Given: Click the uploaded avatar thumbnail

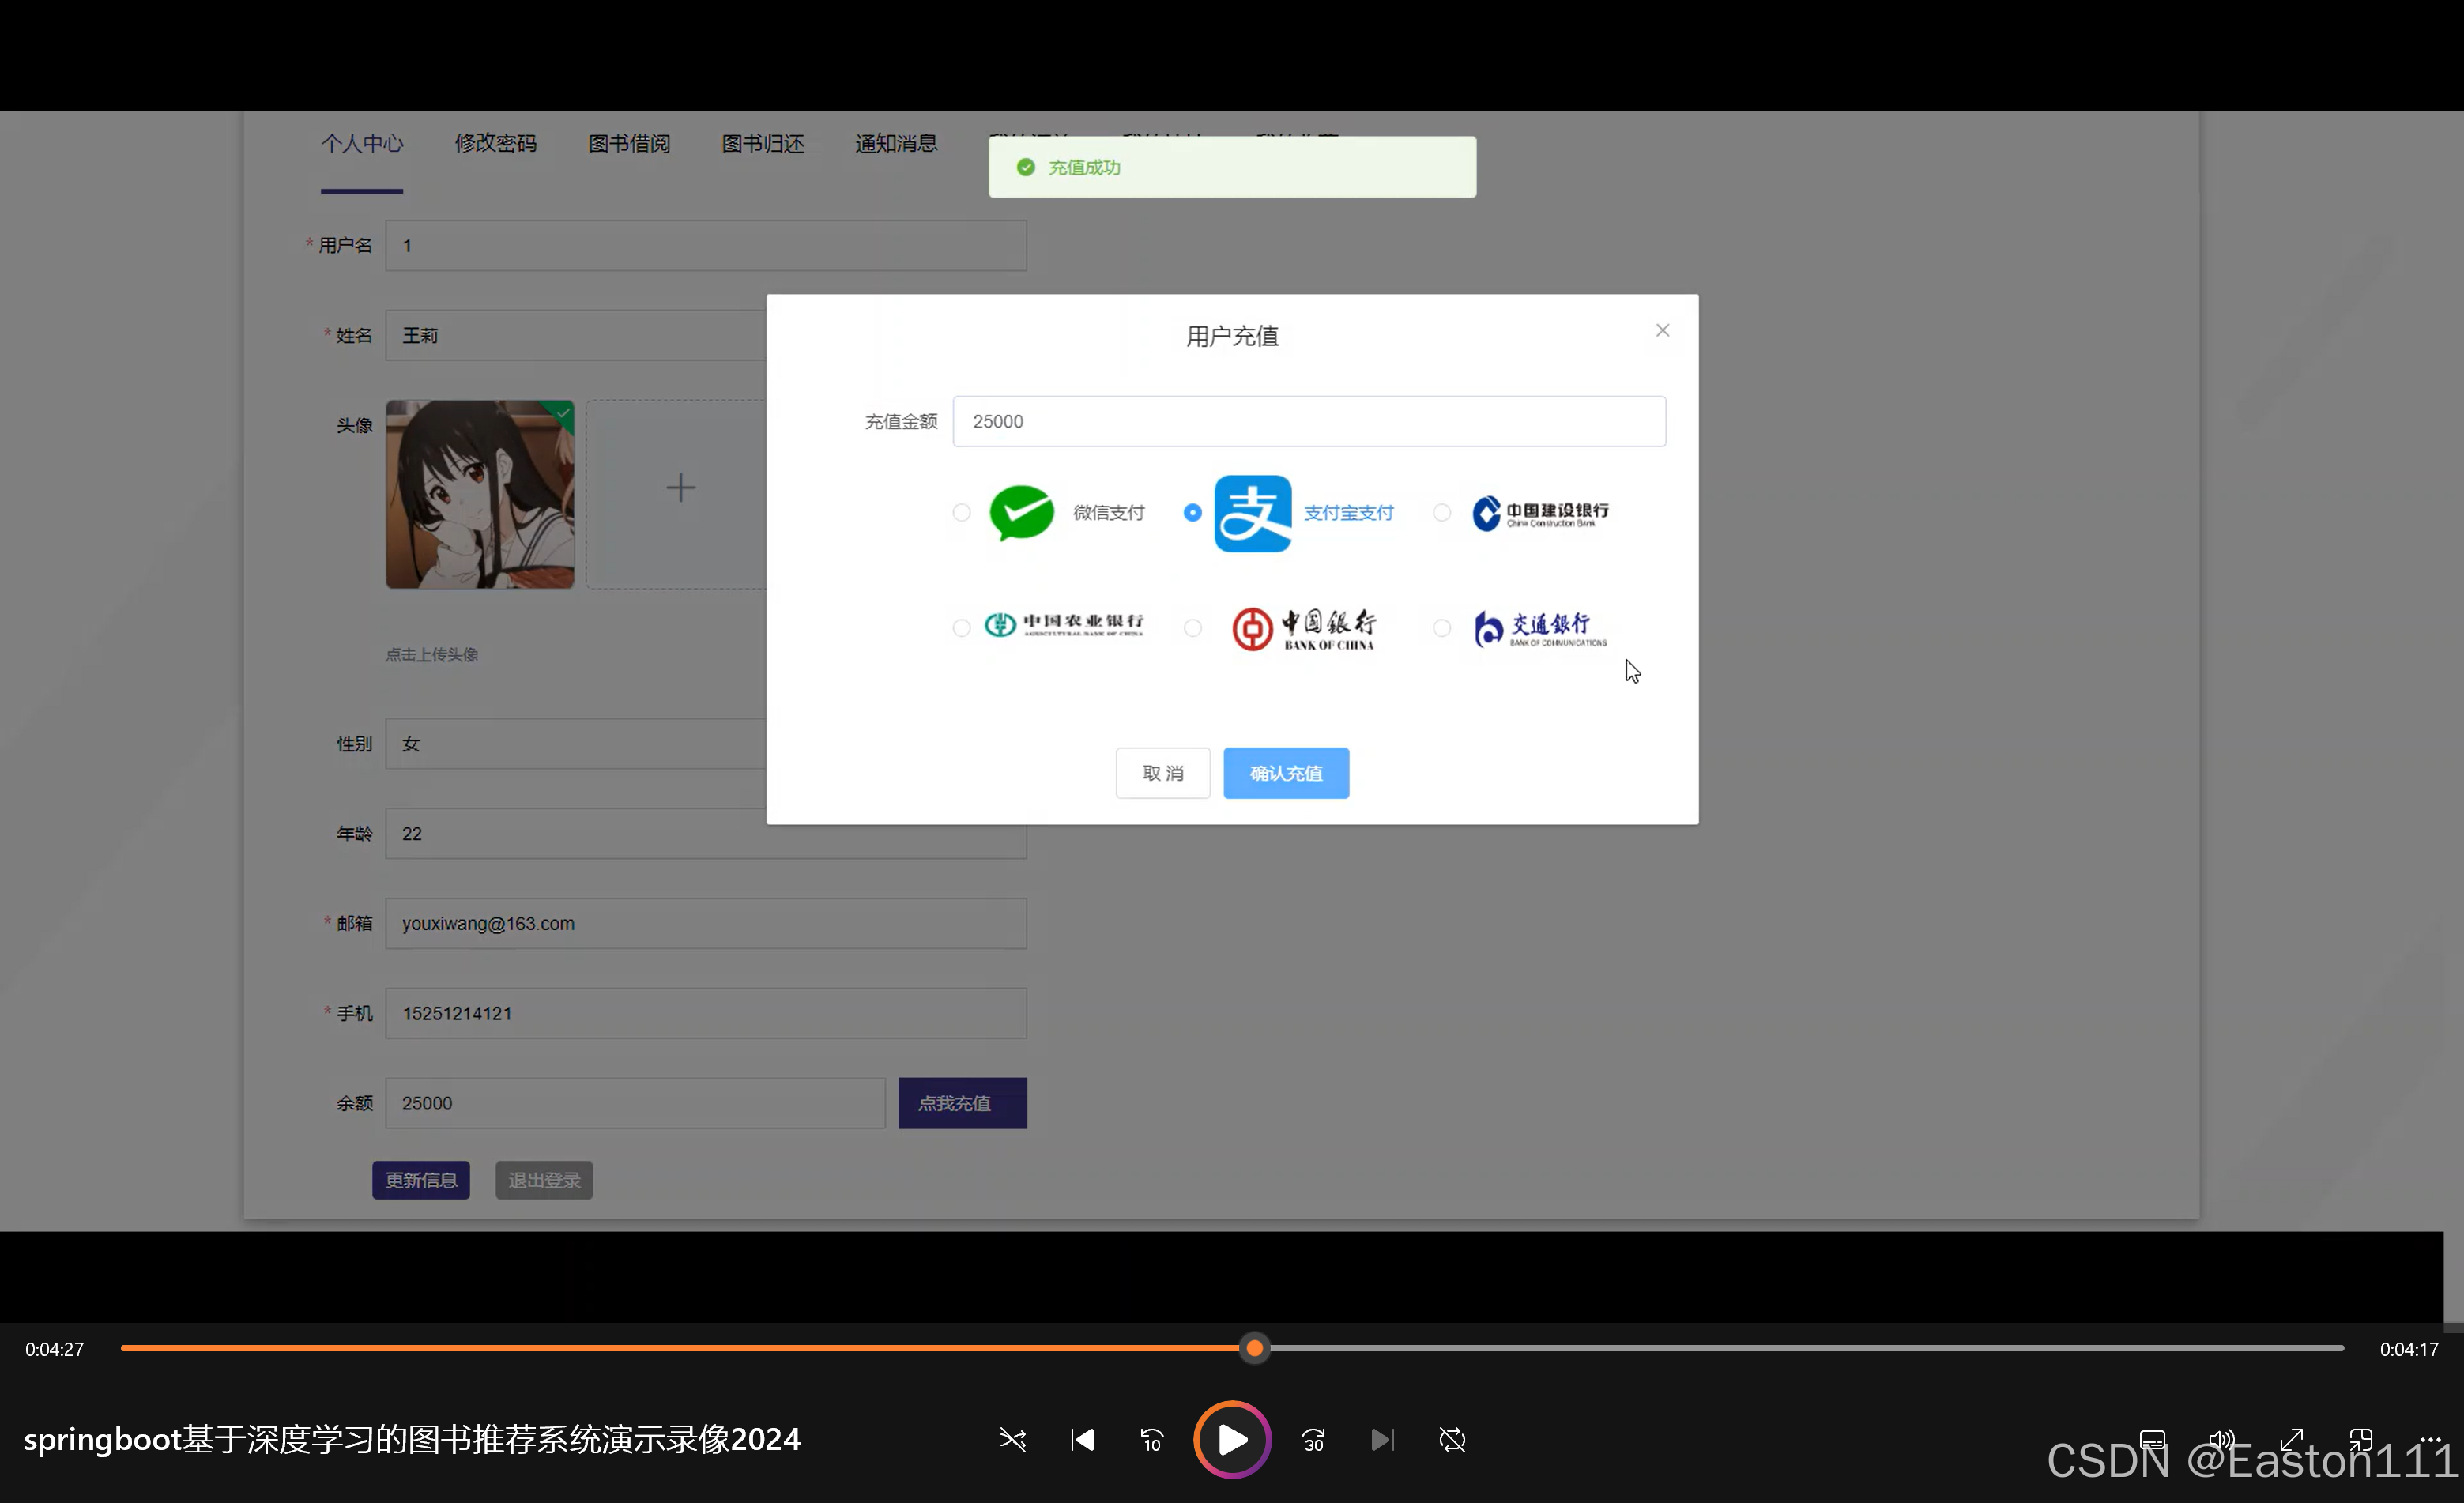Looking at the screenshot, I should pos(480,494).
